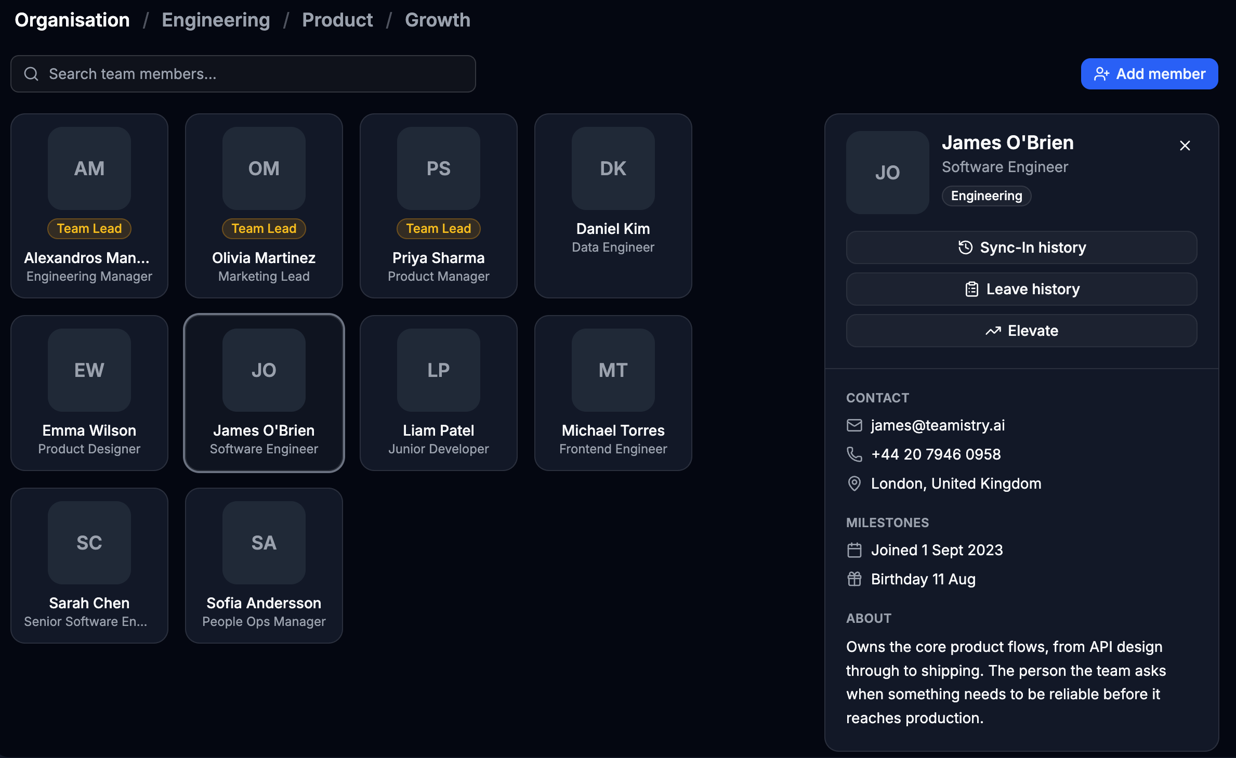Screen dimensions: 1236x758
Task: Click the Engineering Manager role text
Action: tap(89, 277)
